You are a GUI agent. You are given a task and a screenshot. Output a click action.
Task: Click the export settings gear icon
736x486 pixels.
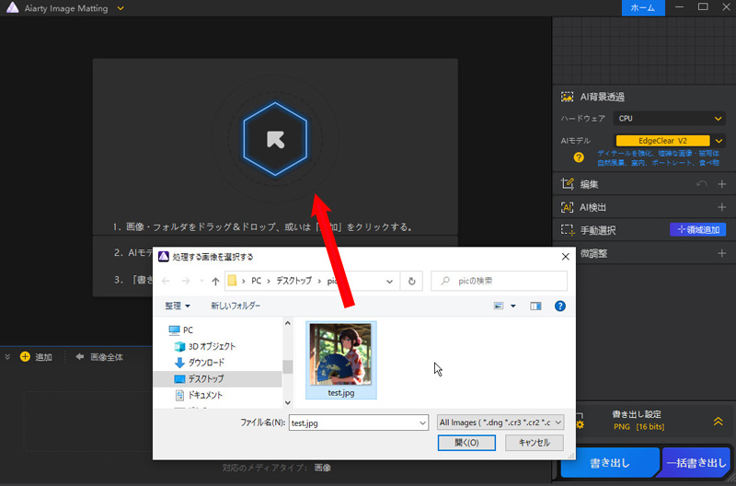[x=580, y=422]
